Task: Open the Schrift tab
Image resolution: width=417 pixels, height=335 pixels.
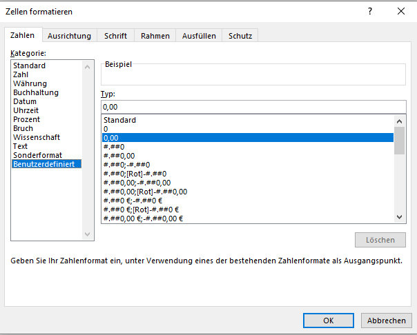Action: [115, 36]
